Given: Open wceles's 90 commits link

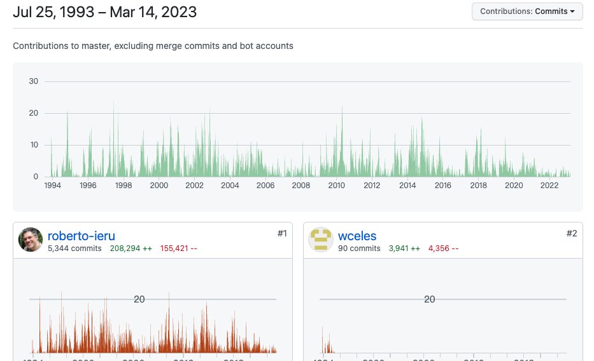Looking at the screenshot, I should point(359,249).
